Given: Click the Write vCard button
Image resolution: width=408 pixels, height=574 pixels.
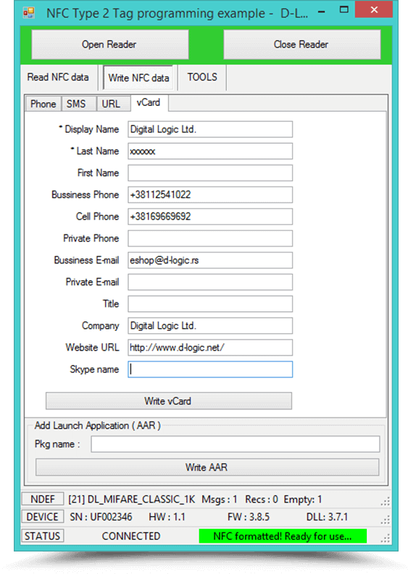Looking at the screenshot, I should pos(169,401).
